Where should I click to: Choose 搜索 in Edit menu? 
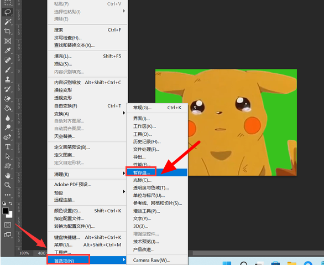(x=87, y=30)
